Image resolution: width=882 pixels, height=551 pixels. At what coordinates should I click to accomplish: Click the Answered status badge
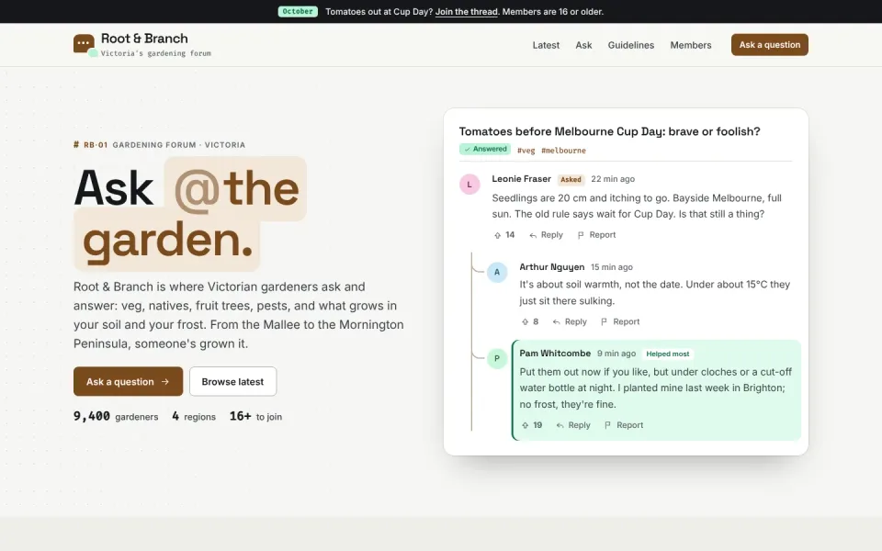(485, 149)
